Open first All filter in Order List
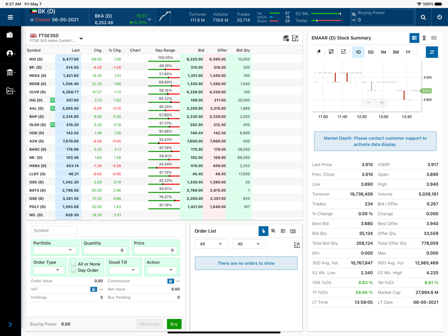 pyautogui.click(x=212, y=244)
